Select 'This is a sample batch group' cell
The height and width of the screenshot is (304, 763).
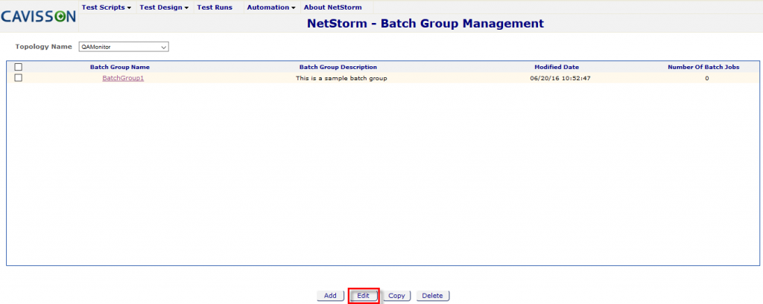[341, 78]
